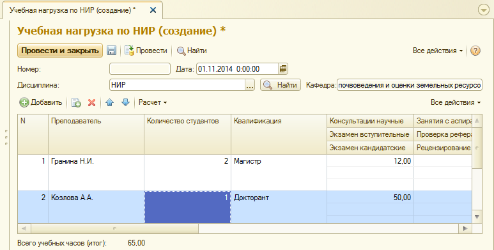
Task: Click horizontal scrollbar right arrow
Action: pyautogui.click(x=465, y=228)
